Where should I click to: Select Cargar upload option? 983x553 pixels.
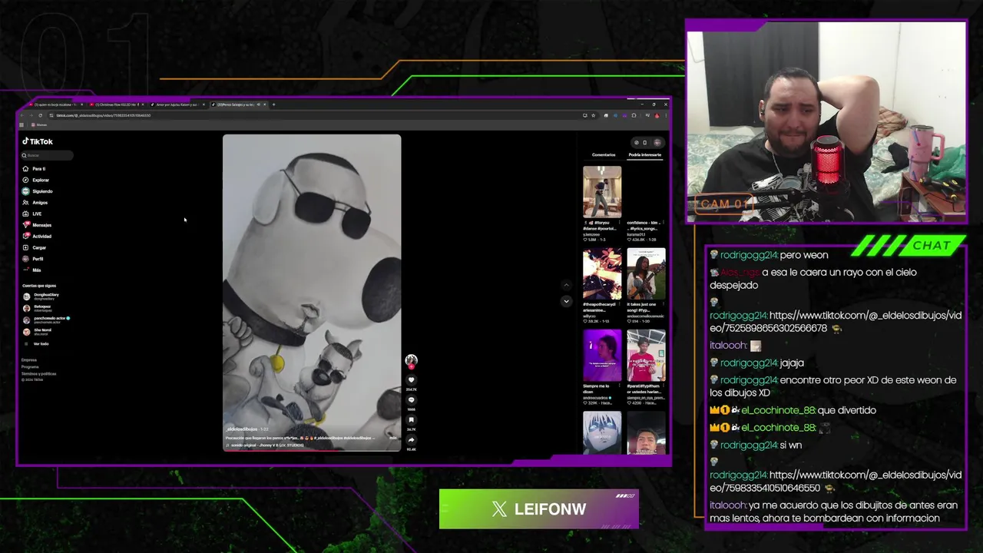tap(35, 247)
